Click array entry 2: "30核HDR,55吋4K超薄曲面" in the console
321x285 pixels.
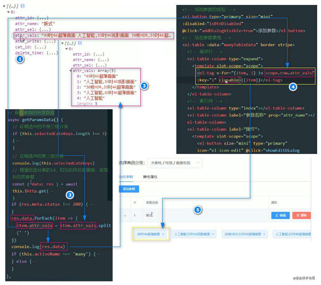pos(106,87)
